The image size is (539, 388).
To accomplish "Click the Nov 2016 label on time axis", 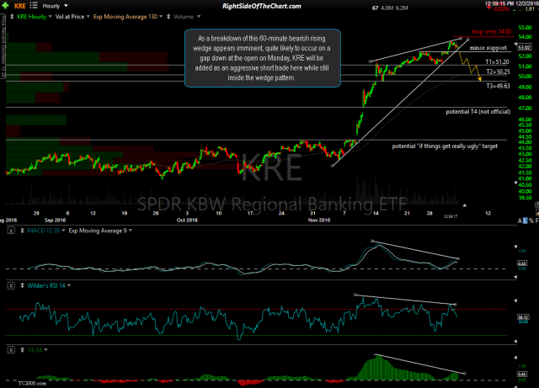I will point(319,220).
